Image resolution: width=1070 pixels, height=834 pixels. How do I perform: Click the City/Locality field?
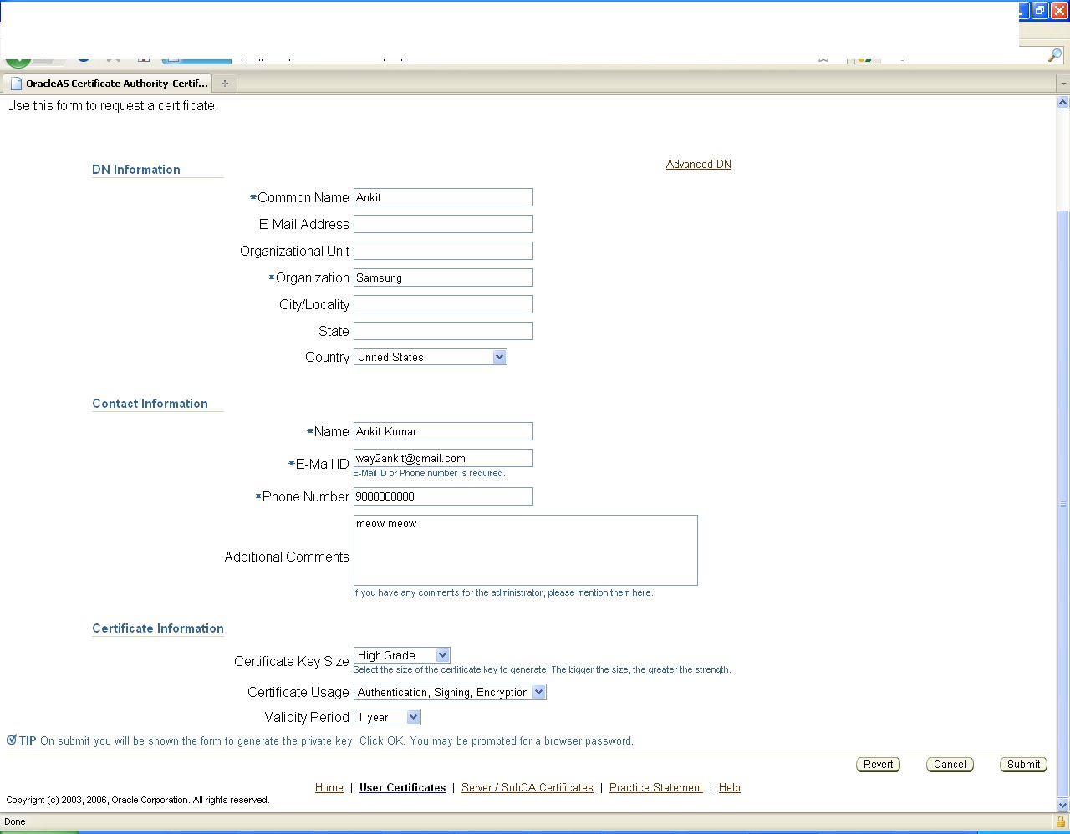[443, 304]
